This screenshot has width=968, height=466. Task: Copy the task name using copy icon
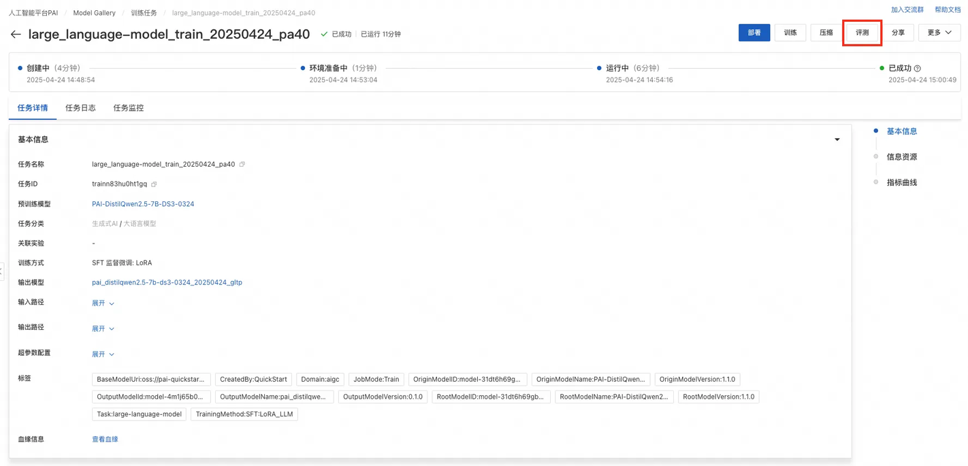(x=242, y=164)
